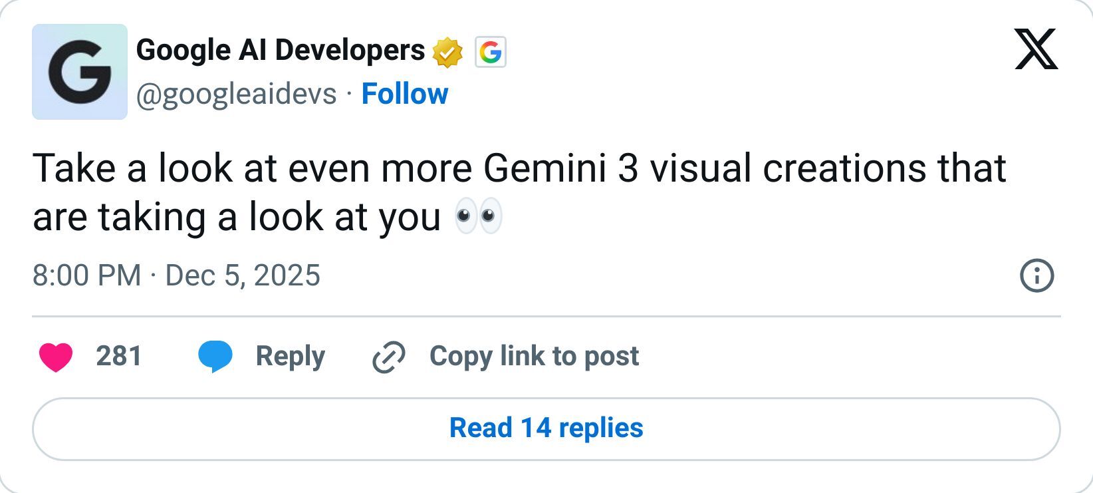Open the circled info icon
Screen dimensions: 1093x493
(x=1036, y=275)
